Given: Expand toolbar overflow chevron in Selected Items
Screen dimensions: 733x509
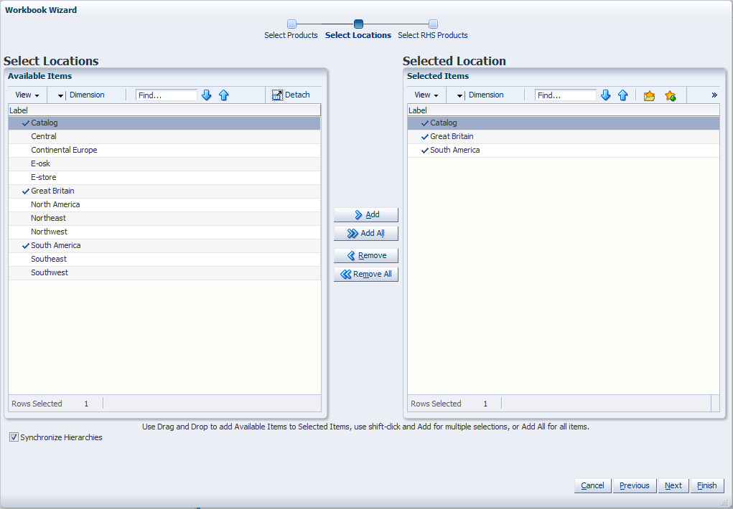Looking at the screenshot, I should click(714, 95).
